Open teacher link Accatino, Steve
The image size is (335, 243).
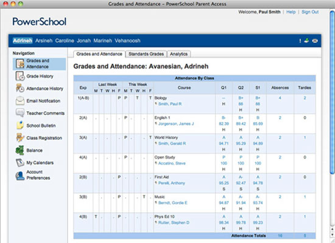coord(172,163)
